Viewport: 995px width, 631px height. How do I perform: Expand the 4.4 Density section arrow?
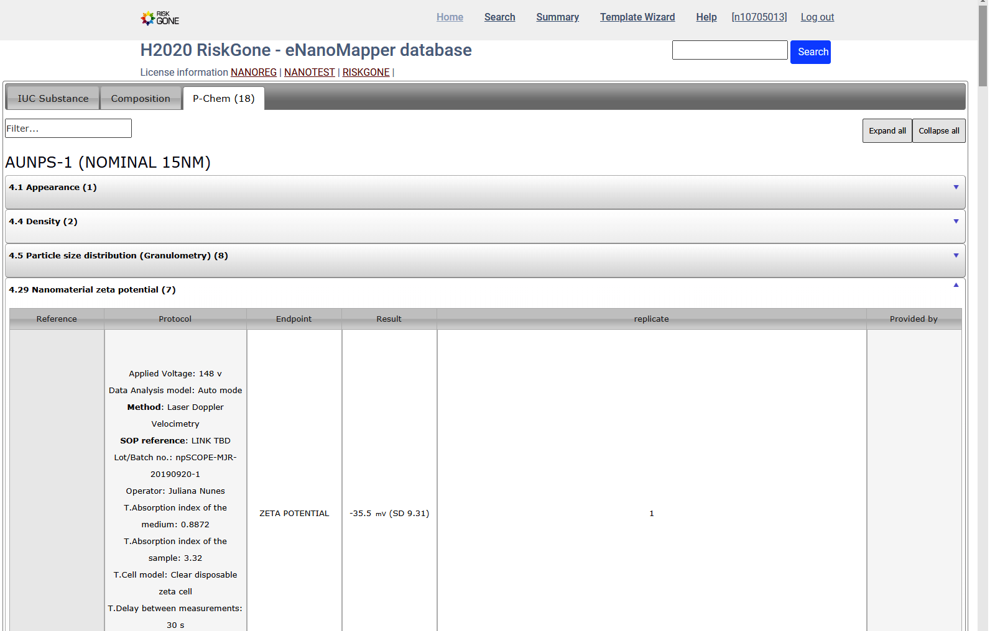[x=956, y=221]
